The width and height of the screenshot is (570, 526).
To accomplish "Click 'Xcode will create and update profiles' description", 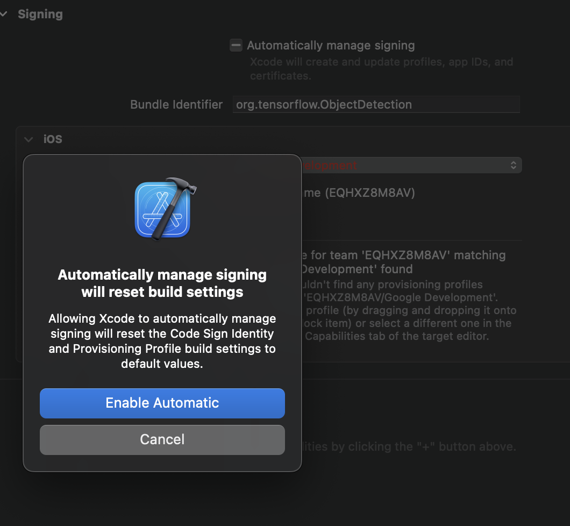I will 381,69.
